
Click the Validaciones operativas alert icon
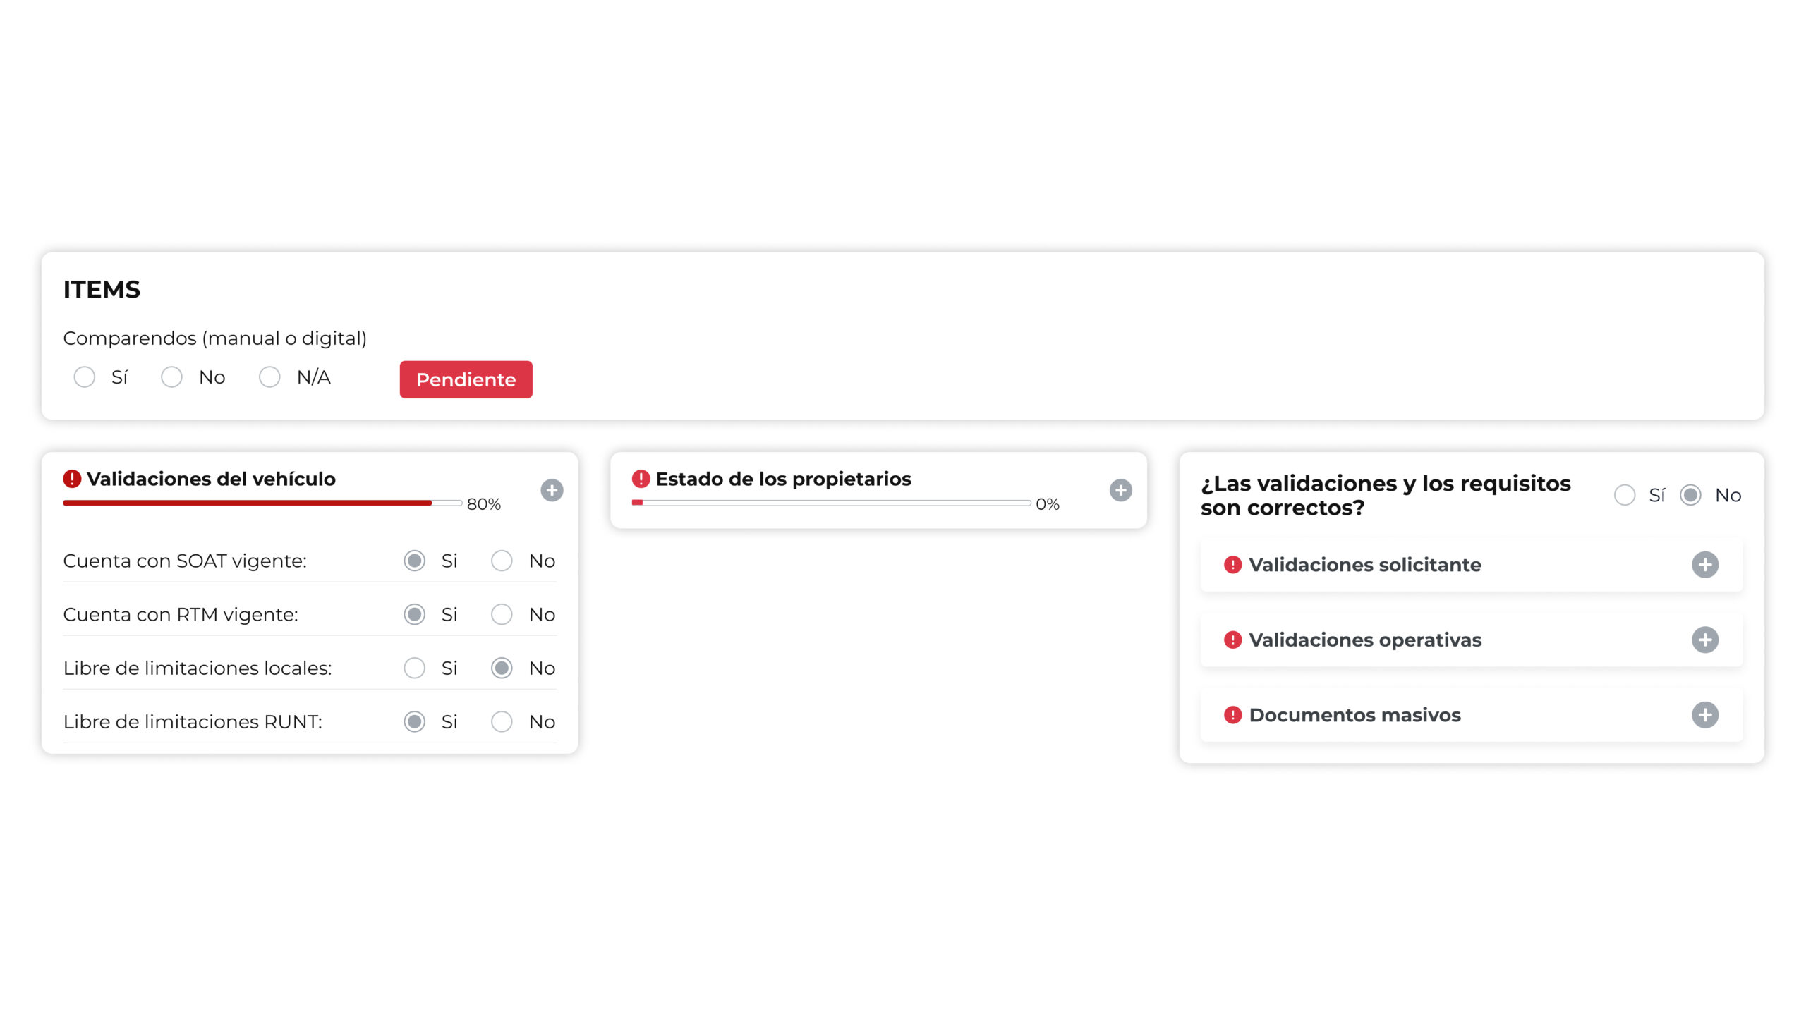click(x=1232, y=640)
